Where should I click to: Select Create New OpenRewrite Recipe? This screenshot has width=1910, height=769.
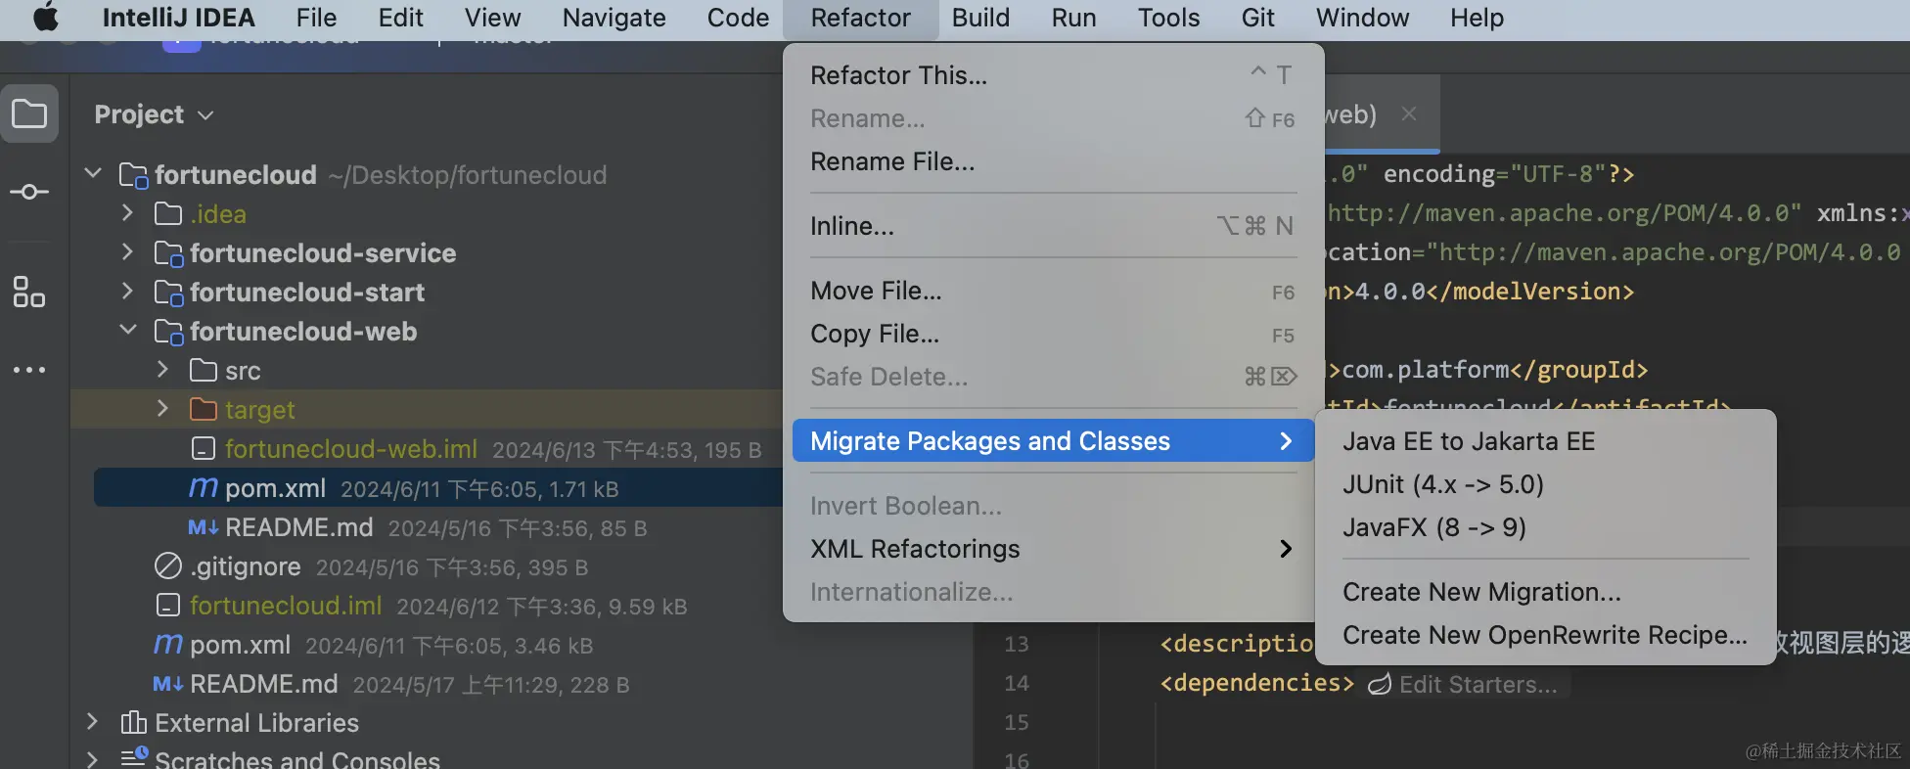coord(1544,635)
